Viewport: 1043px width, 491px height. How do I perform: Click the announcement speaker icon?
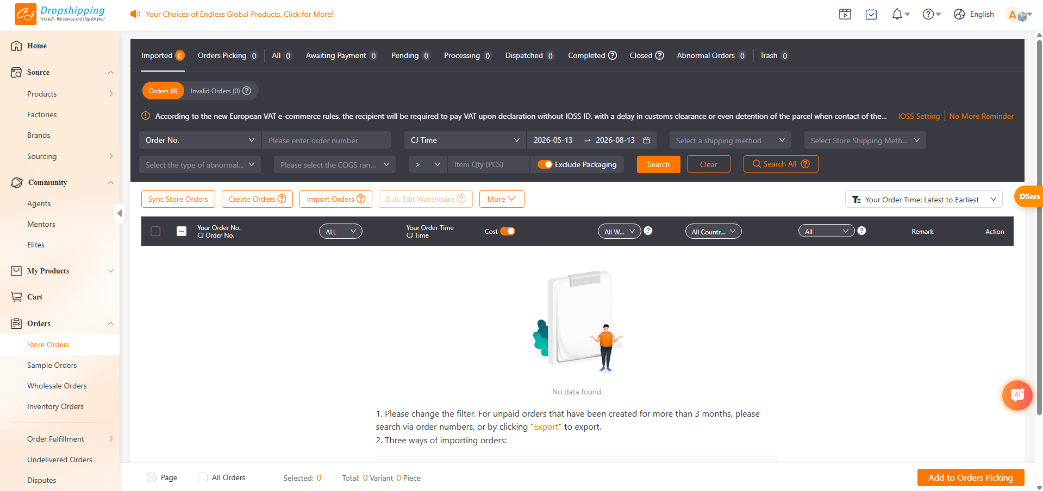click(x=135, y=14)
